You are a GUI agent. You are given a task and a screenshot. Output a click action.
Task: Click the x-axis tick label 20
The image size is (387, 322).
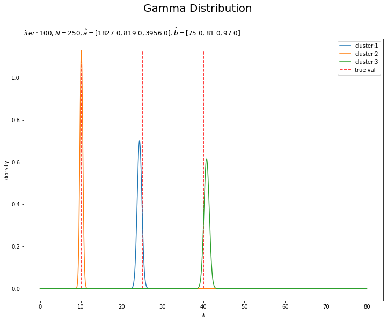pyautogui.click(x=122, y=306)
